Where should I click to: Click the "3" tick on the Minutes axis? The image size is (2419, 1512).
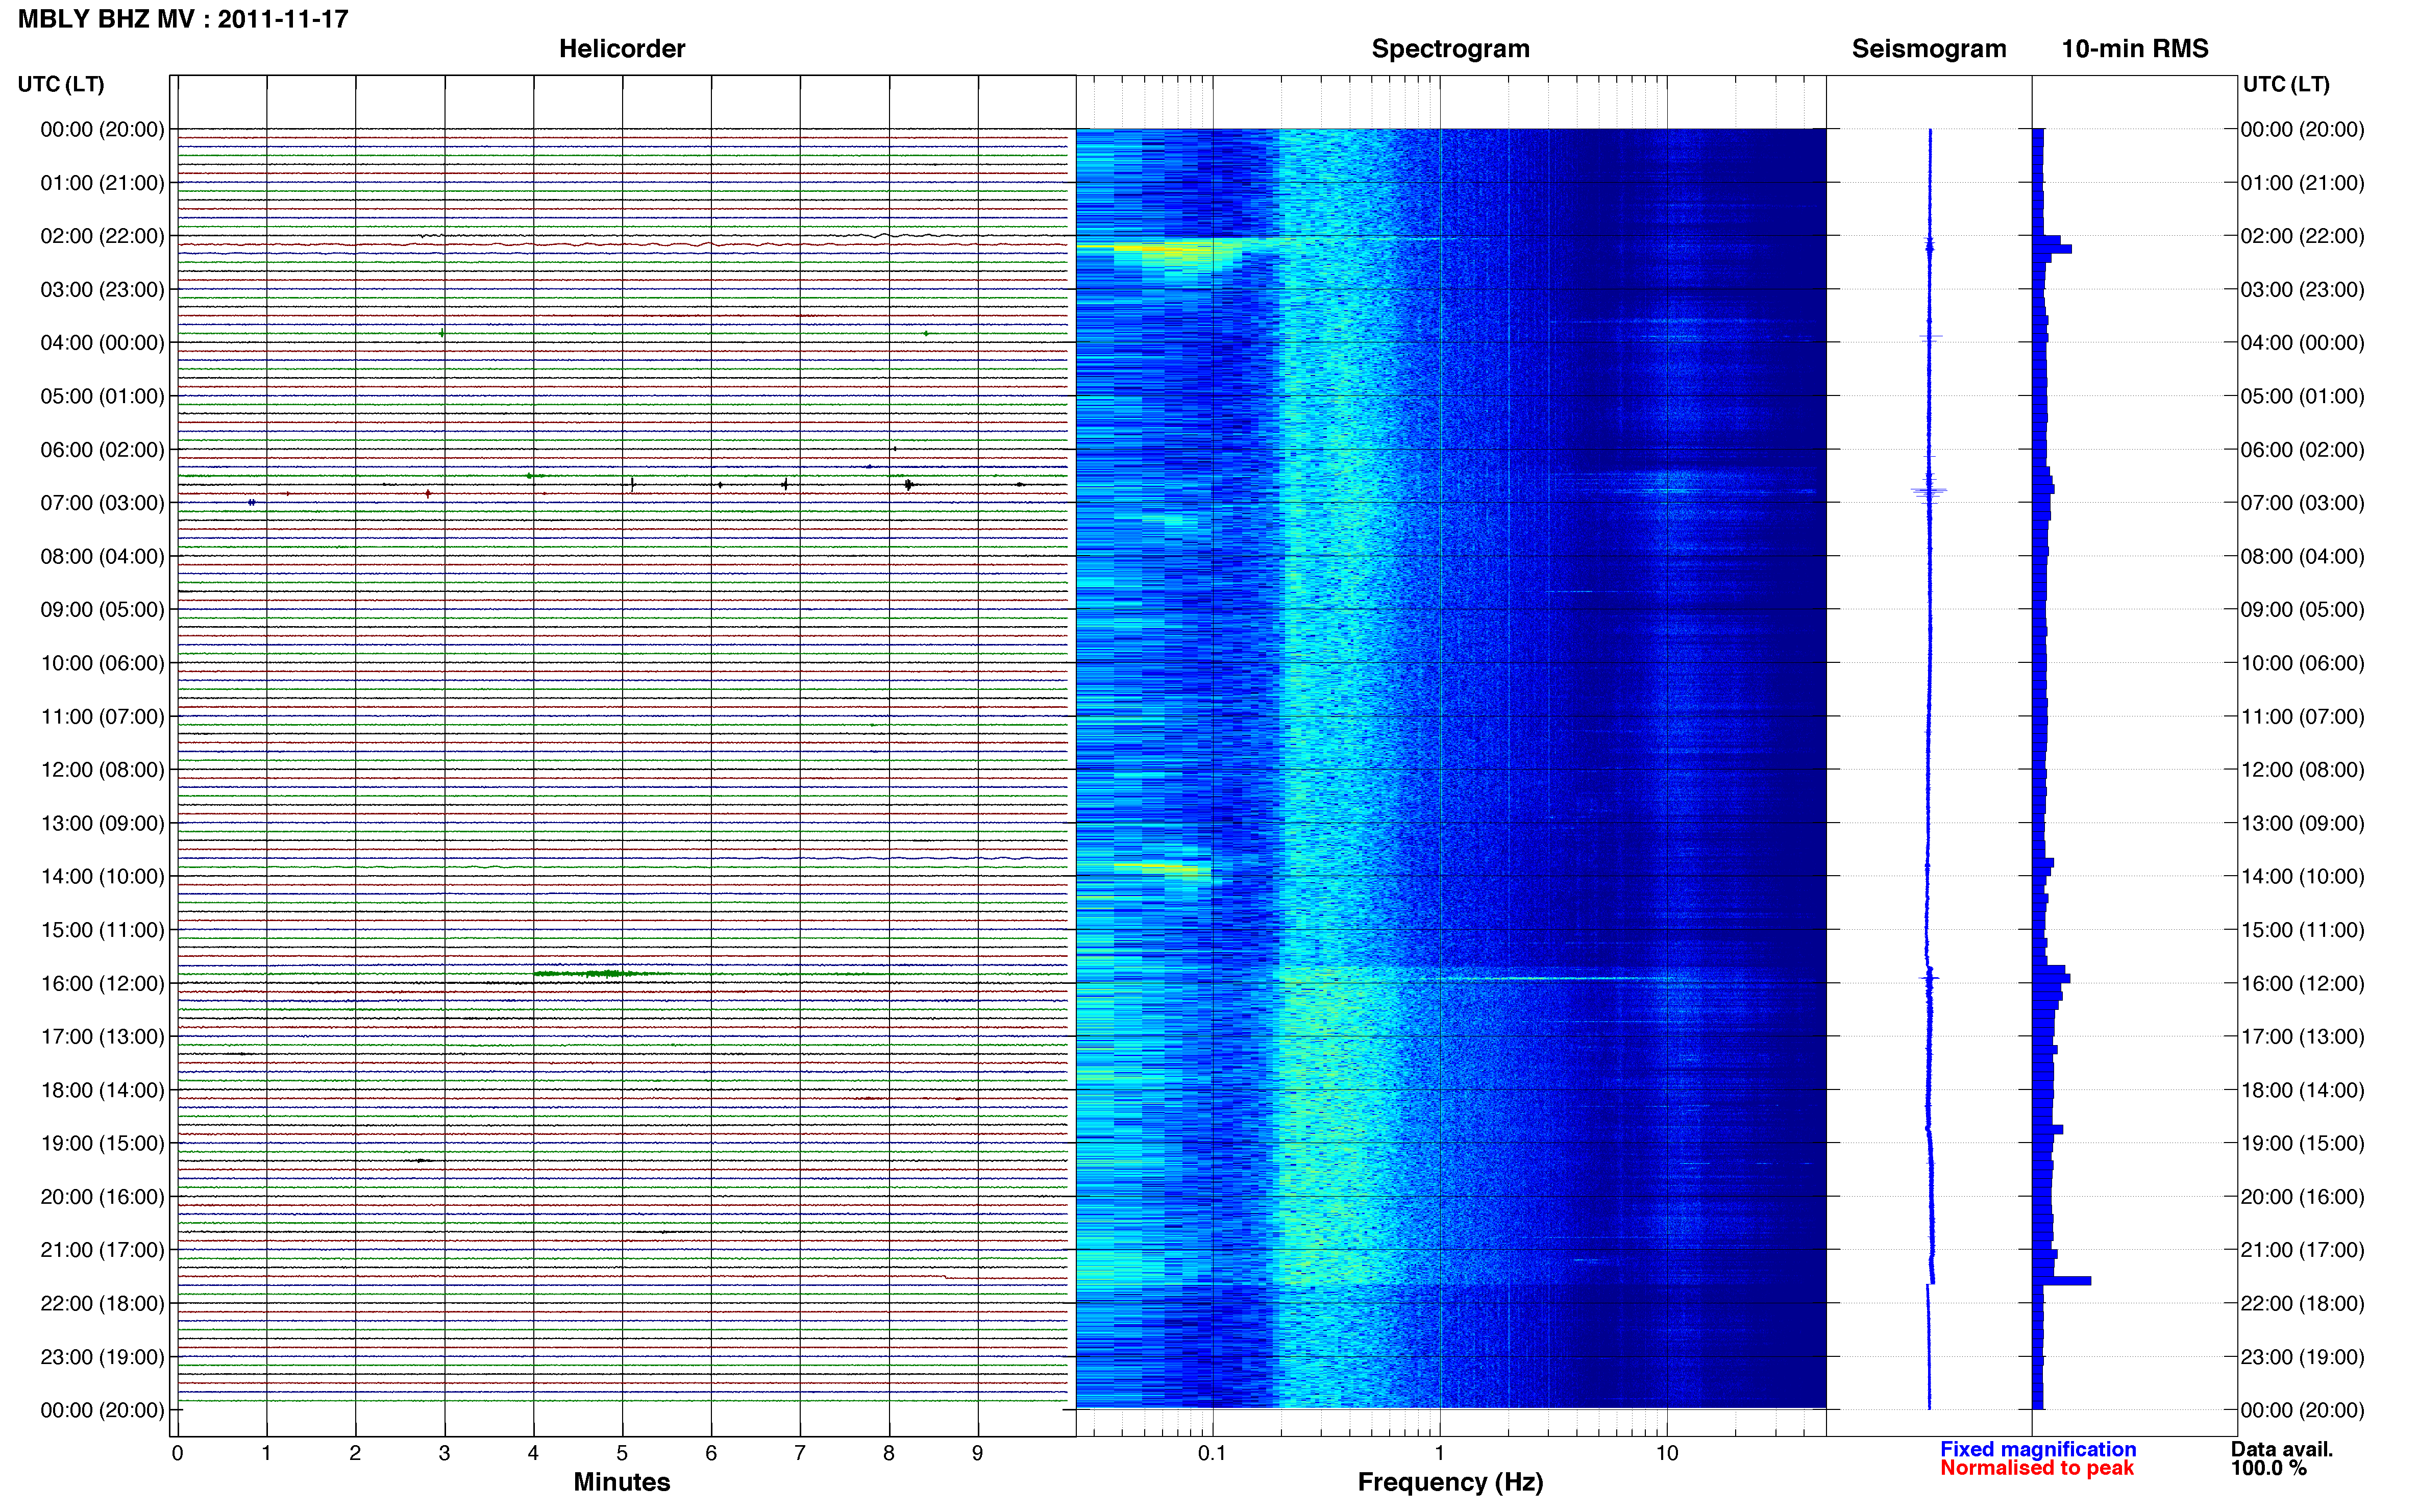click(x=445, y=1453)
